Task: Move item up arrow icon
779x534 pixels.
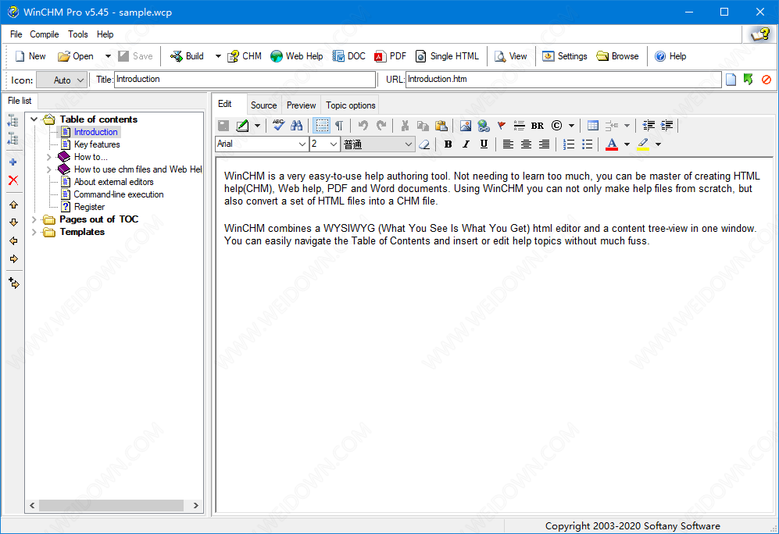Action: (x=13, y=205)
